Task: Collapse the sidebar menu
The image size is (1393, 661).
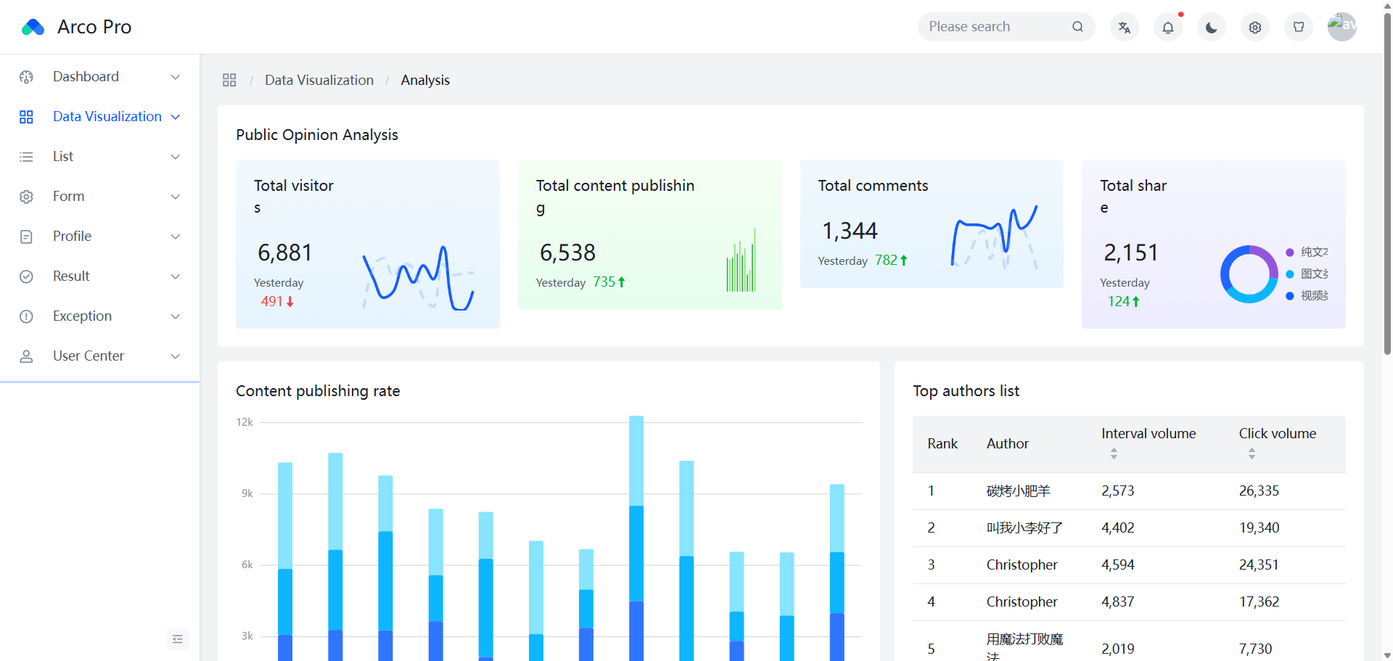Action: tap(177, 639)
